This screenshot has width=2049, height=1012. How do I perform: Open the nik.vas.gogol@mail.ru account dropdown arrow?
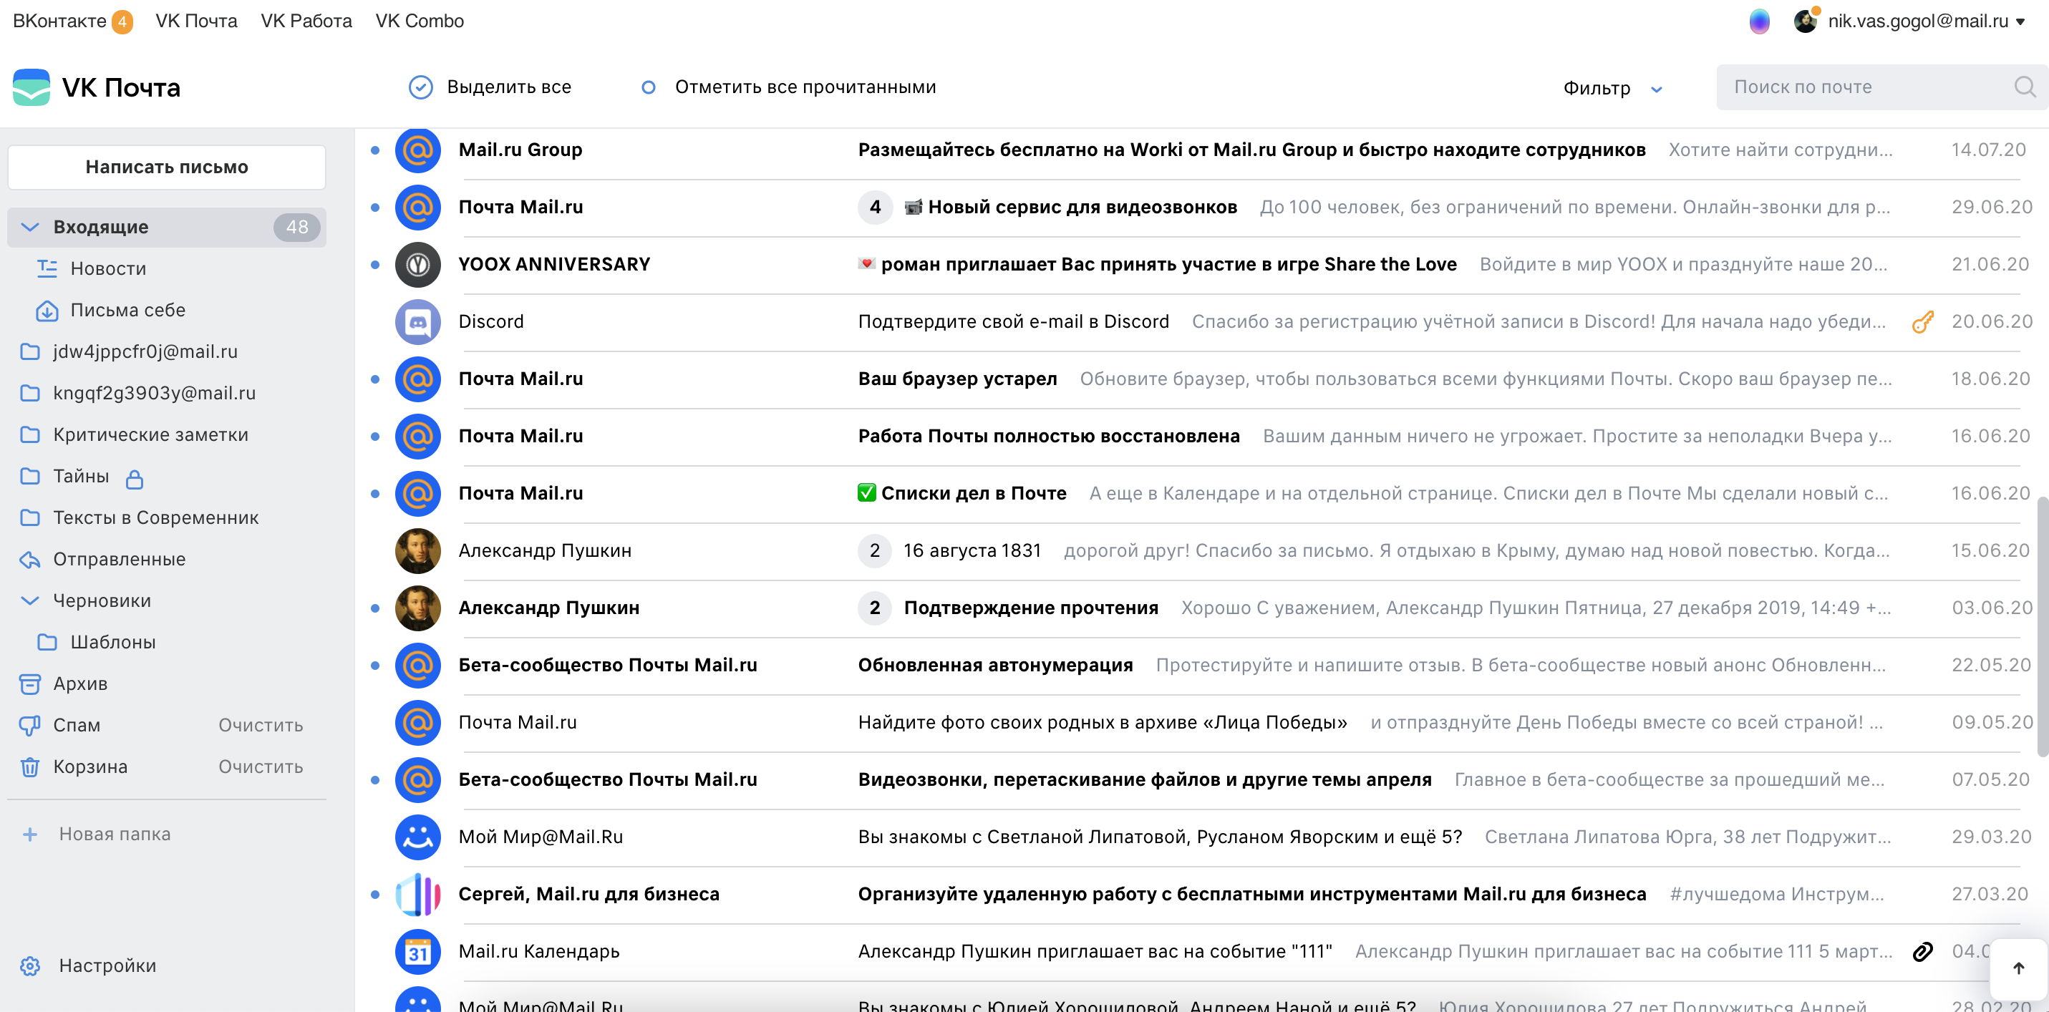[2021, 22]
